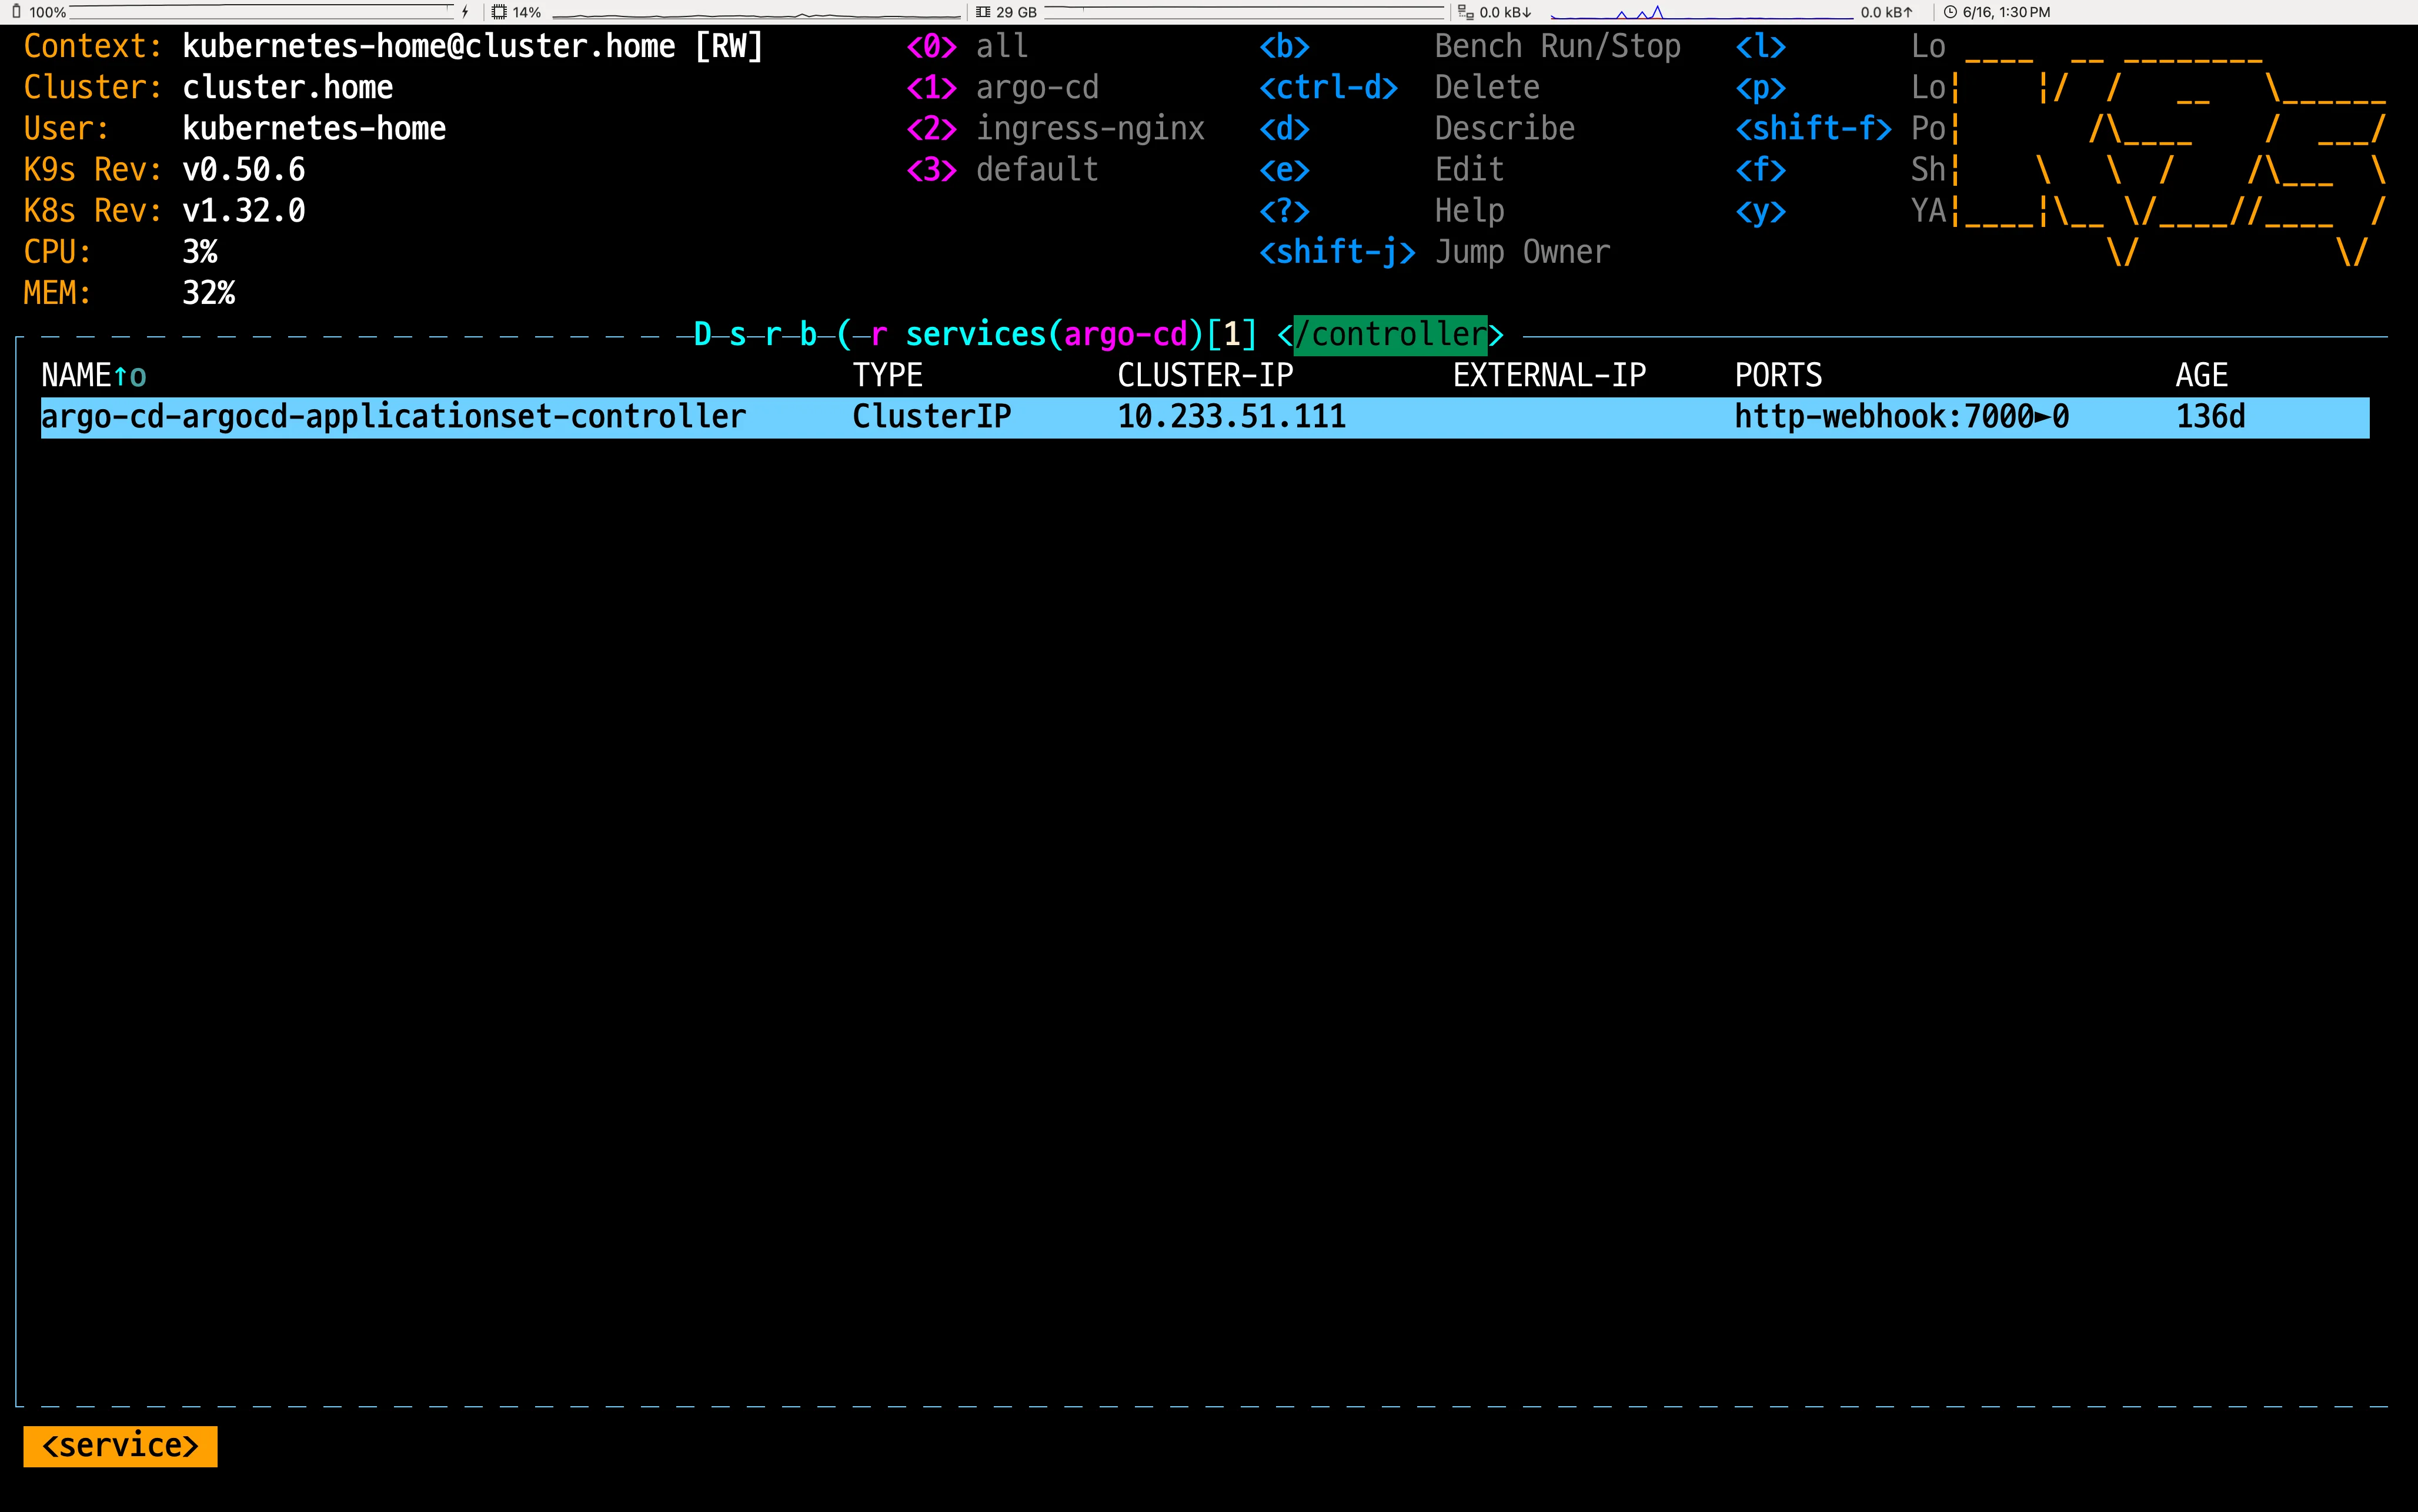Click the <shift-j> Jump Owner hint
Image resolution: width=2418 pixels, height=1512 pixels.
(1434, 252)
